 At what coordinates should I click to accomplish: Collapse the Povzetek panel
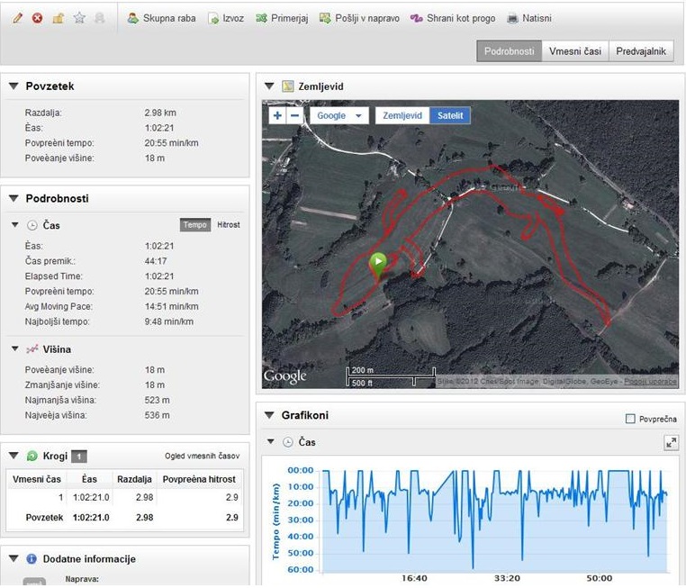coord(14,86)
